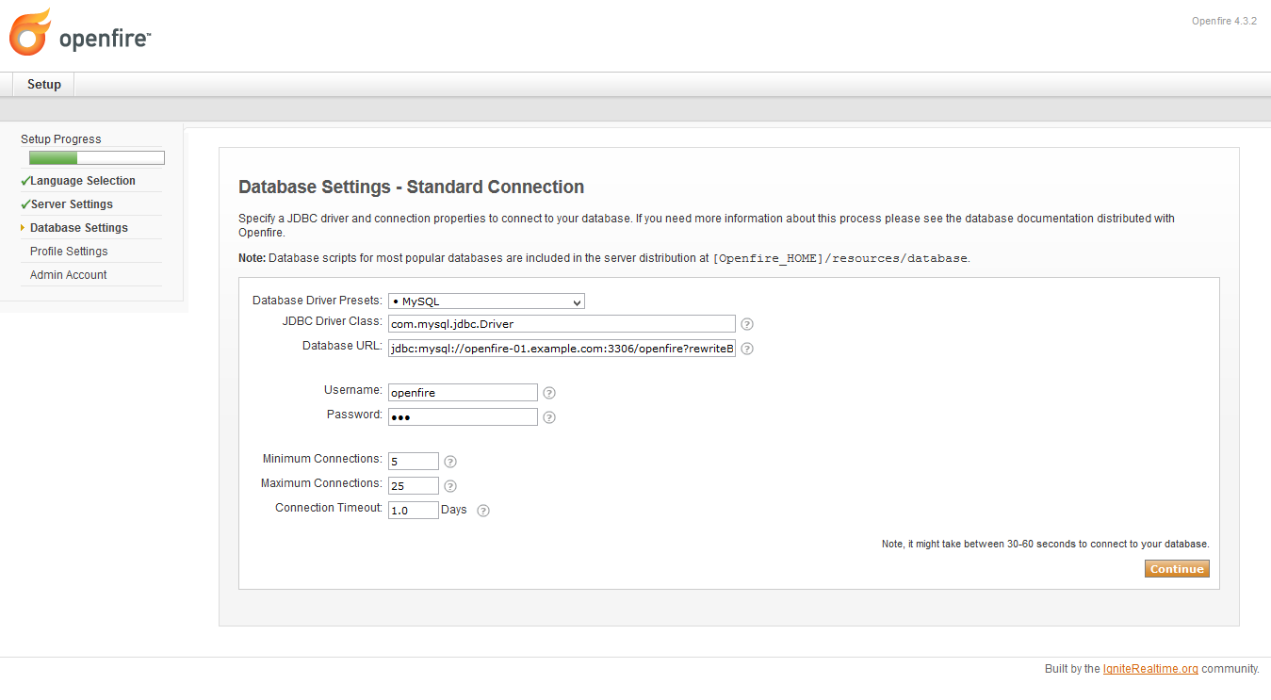Image resolution: width=1271 pixels, height=700 pixels.
Task: Open the IgniteRealtime.org link
Action: [x=1150, y=669]
